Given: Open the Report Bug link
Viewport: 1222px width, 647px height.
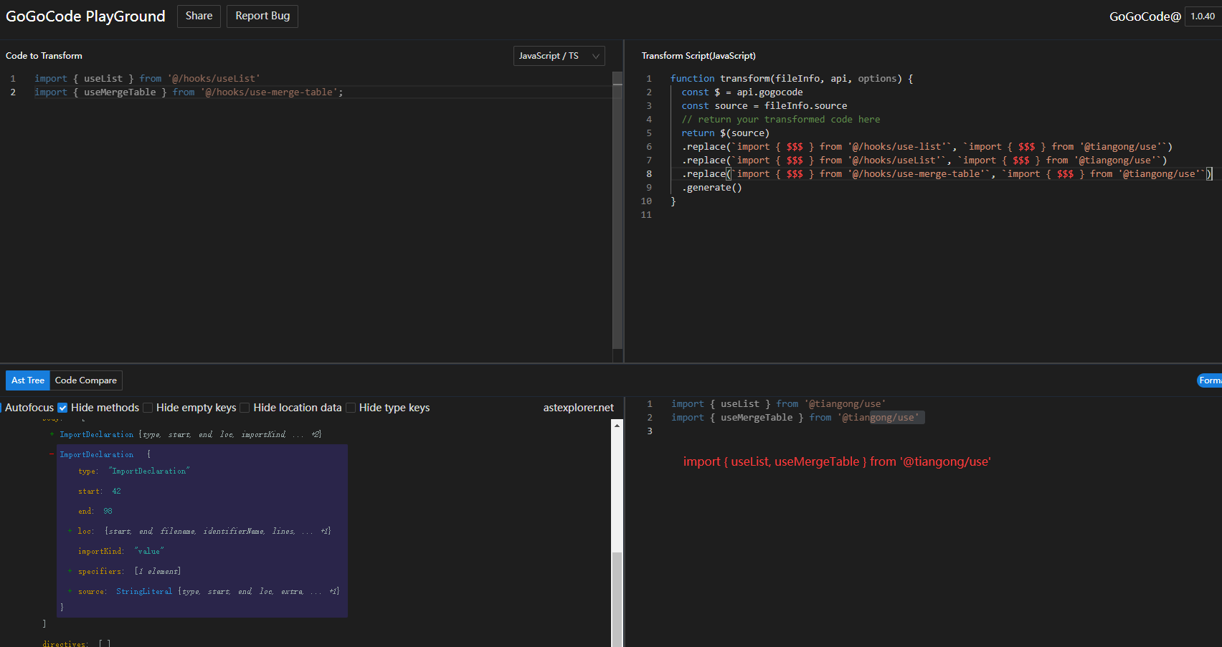Looking at the screenshot, I should pyautogui.click(x=262, y=16).
